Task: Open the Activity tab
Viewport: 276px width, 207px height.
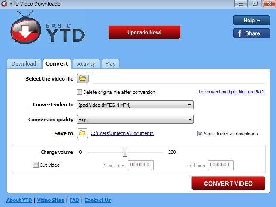Action: pos(86,63)
